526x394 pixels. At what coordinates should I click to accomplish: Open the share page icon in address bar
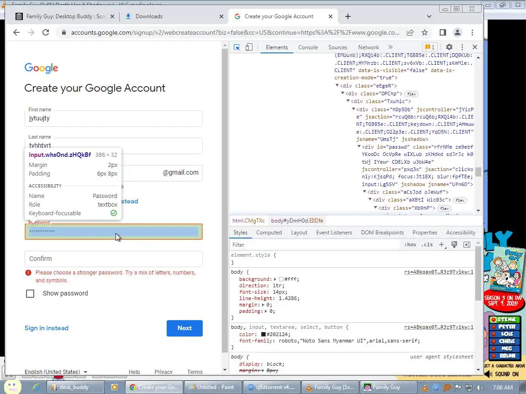pos(410,32)
